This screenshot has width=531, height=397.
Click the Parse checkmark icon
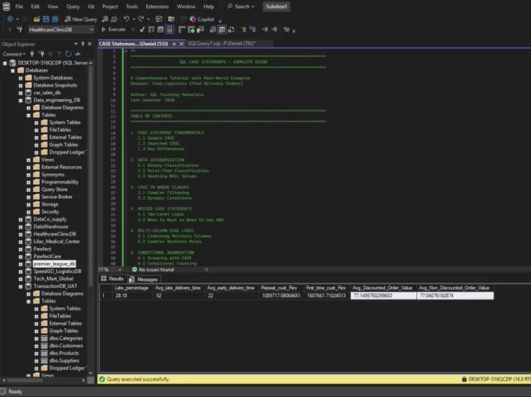coord(142,30)
